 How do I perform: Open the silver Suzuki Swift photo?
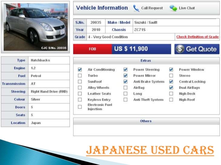point(36,27)
